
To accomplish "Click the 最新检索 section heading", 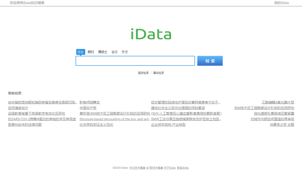I will pos(15,93).
